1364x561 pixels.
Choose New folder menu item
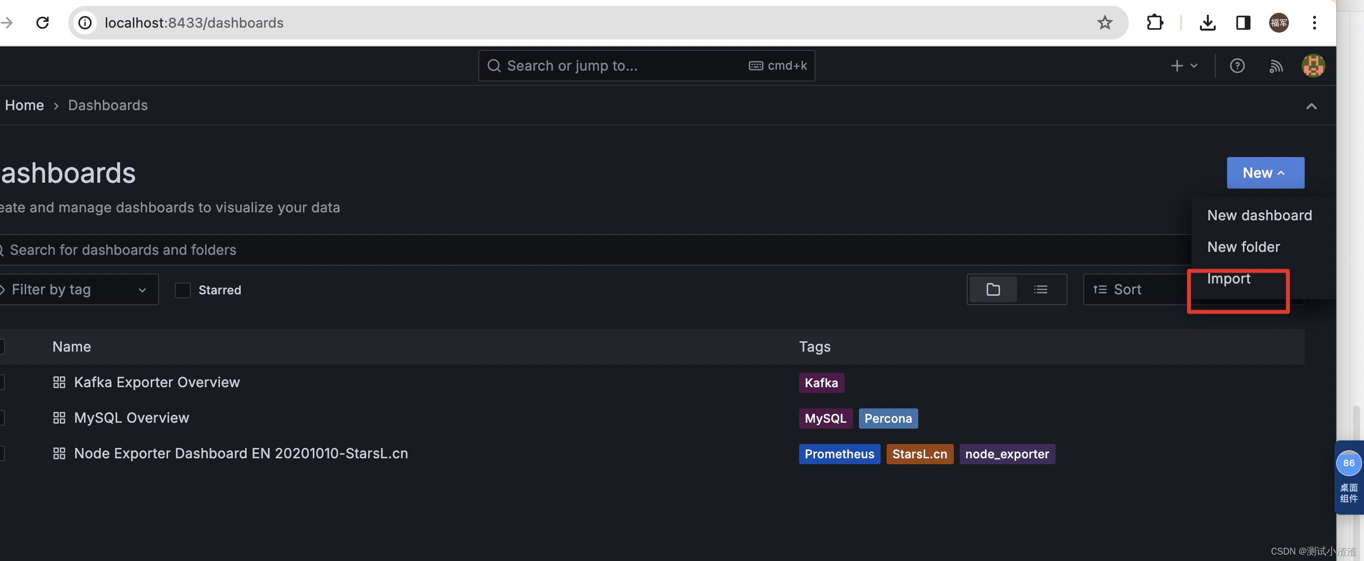(1243, 246)
